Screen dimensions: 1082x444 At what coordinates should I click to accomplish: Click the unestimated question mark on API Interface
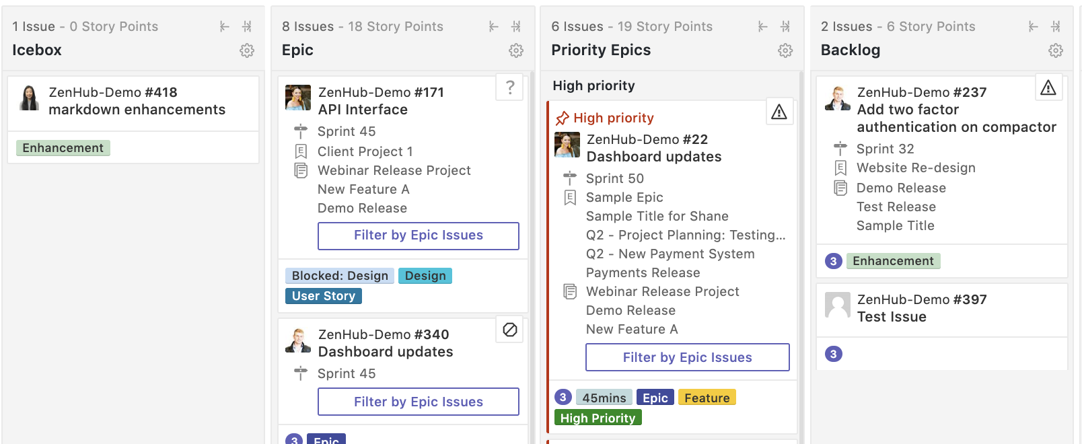(x=509, y=88)
